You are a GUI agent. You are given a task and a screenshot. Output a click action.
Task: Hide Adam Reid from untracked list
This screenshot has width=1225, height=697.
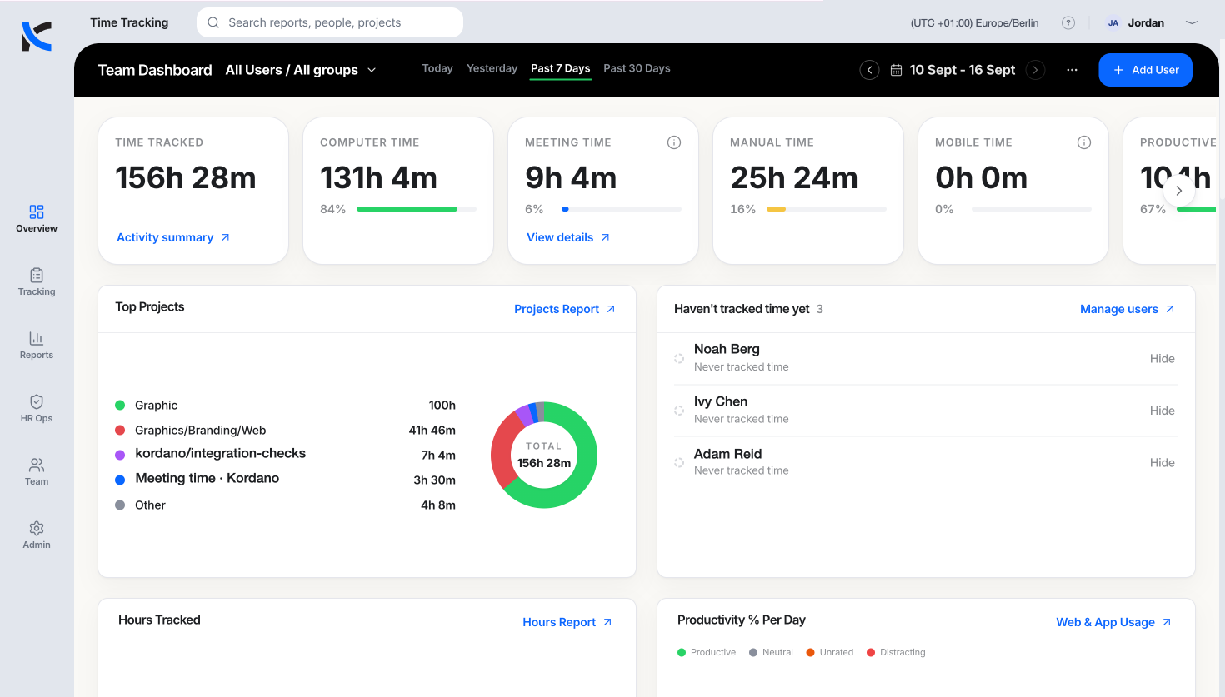(x=1162, y=463)
